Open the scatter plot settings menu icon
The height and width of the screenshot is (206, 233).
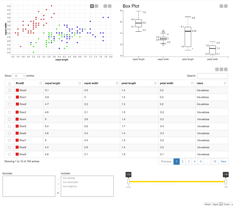click(x=110, y=6)
